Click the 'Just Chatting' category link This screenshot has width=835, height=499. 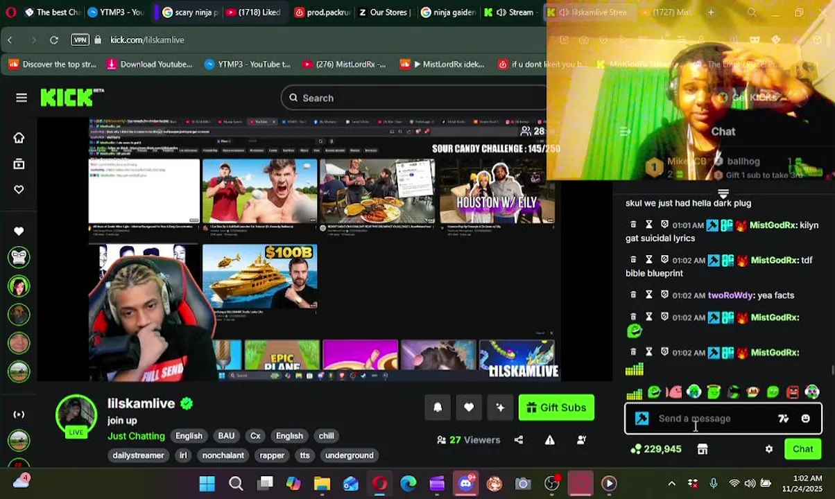coord(136,436)
